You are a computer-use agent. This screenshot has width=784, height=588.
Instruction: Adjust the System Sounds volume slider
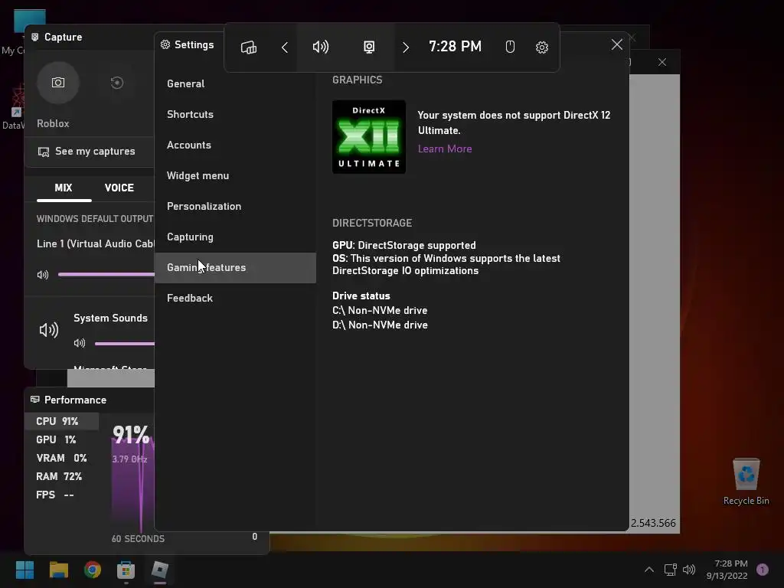(x=125, y=344)
